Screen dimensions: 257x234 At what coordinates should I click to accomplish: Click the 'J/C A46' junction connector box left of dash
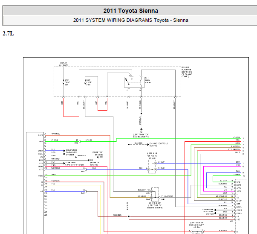(x=152, y=167)
